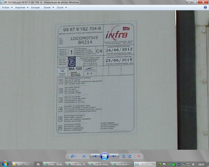Open the Windows Start menu
The width and height of the screenshot is (209, 167).
click(5, 164)
